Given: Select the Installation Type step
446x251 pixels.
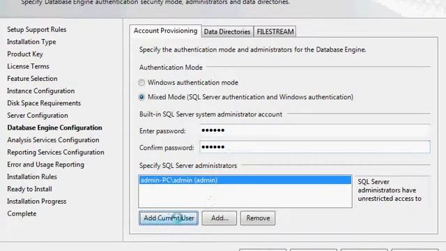Looking at the screenshot, I should [x=31, y=42].
